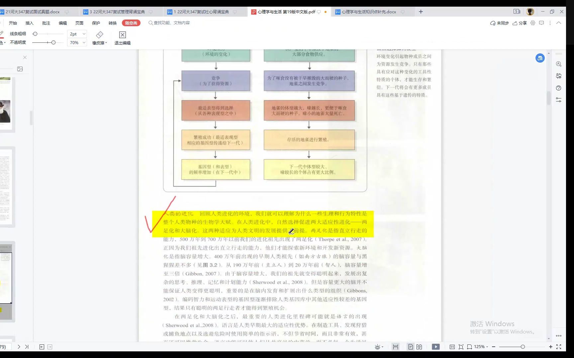Open the 开始 menu tab
This screenshot has width=574, height=358.
(13, 23)
